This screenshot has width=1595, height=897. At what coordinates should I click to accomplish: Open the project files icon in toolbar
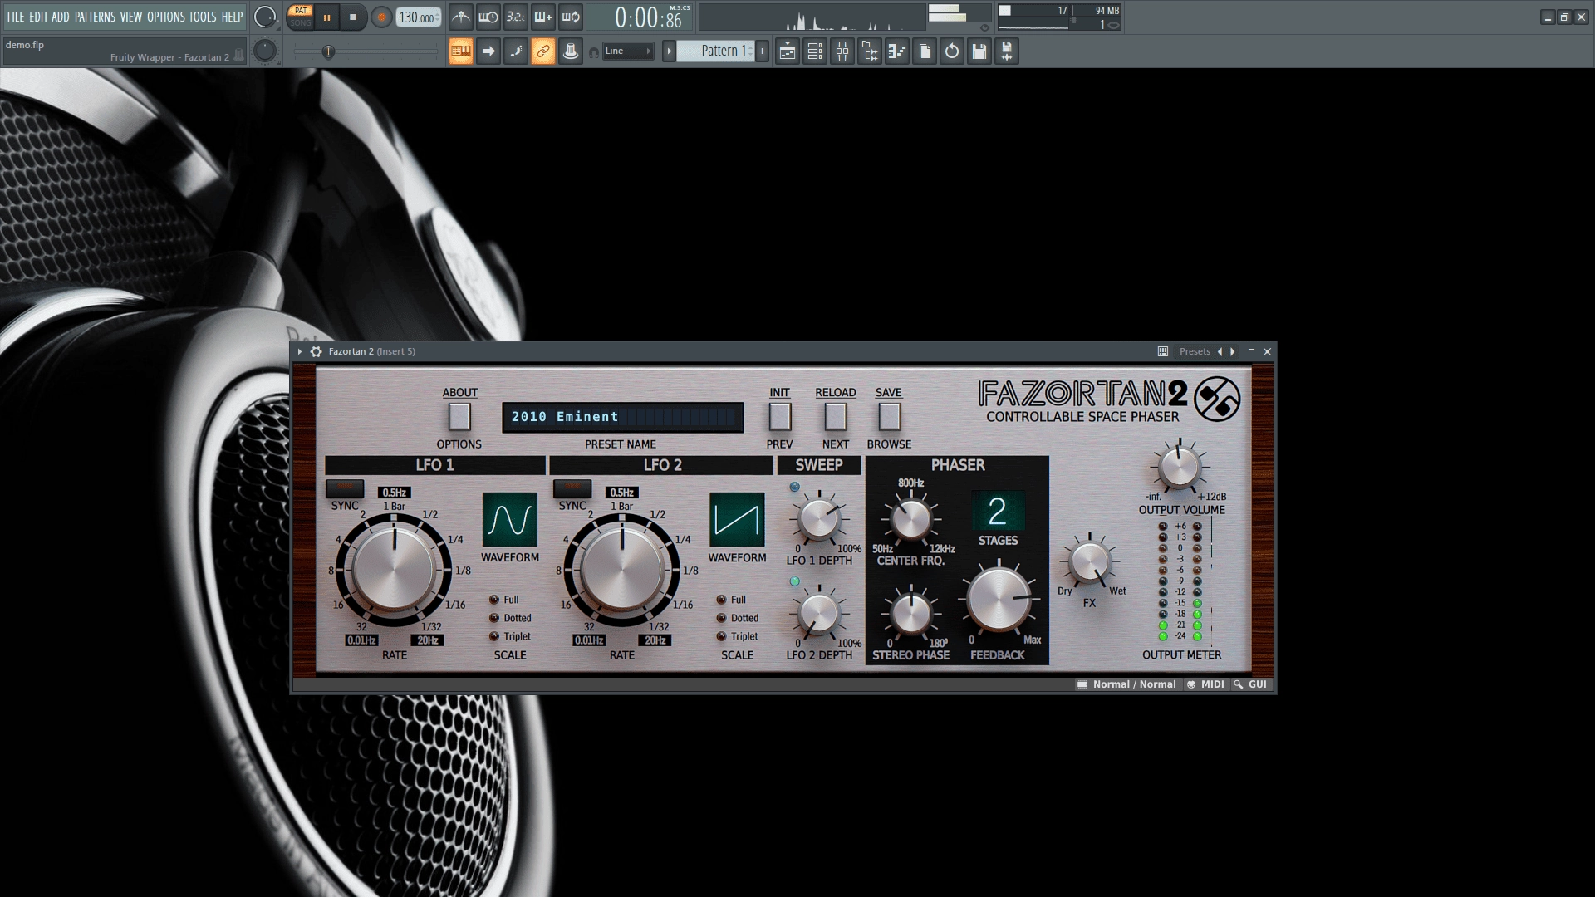pyautogui.click(x=925, y=51)
